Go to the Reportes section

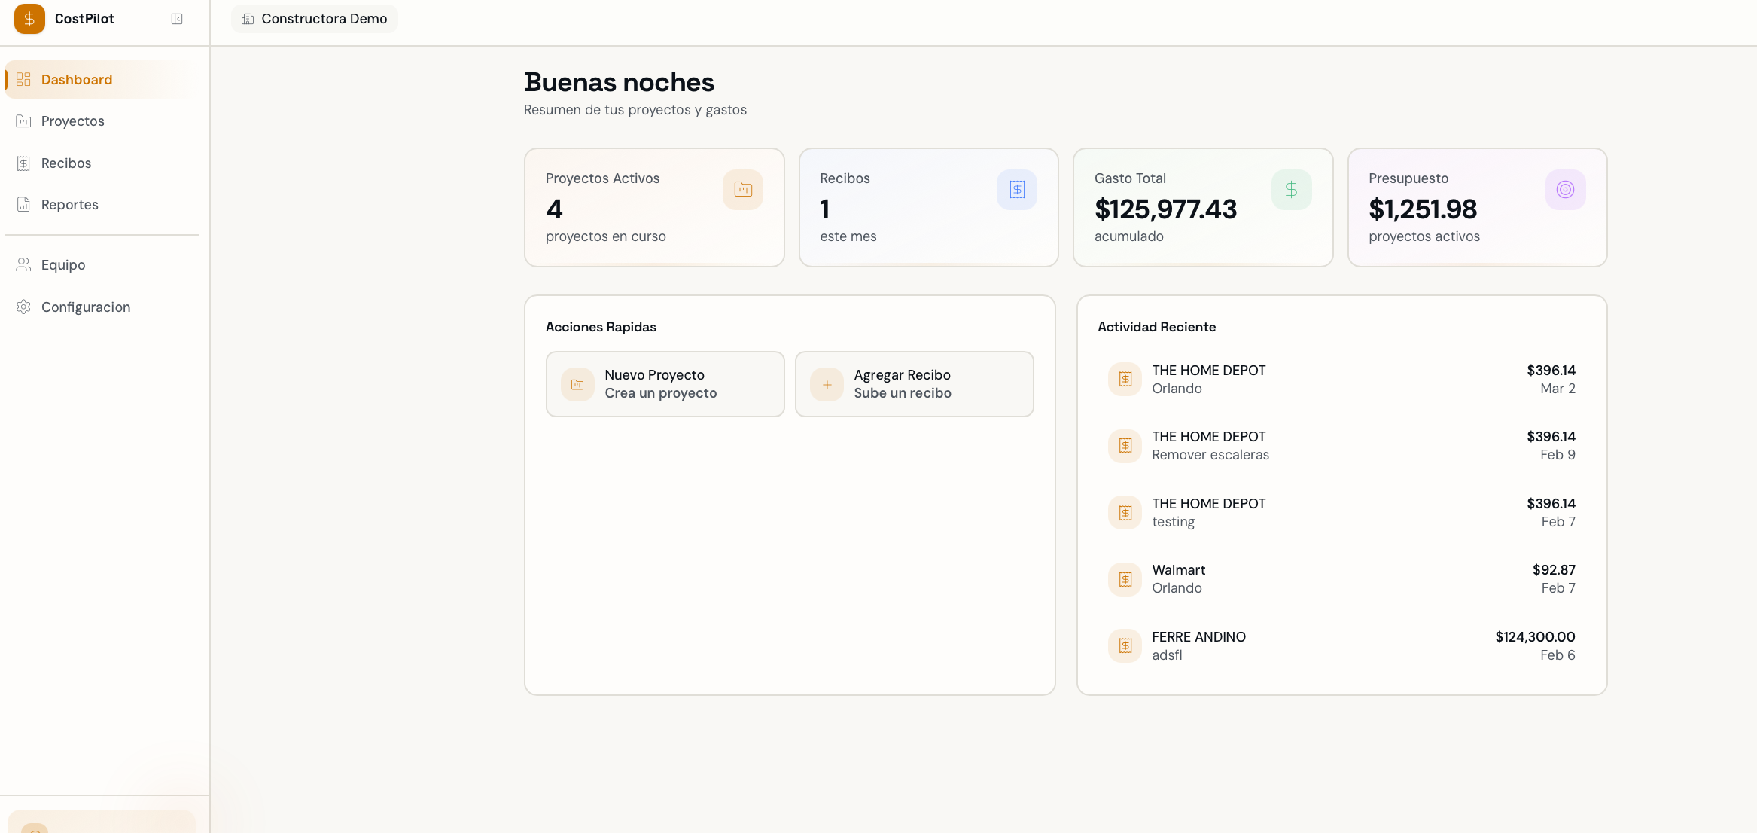pyautogui.click(x=70, y=204)
